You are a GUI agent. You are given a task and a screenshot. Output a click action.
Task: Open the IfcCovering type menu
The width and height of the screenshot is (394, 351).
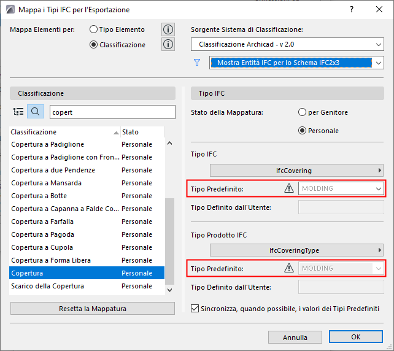pyautogui.click(x=296, y=170)
